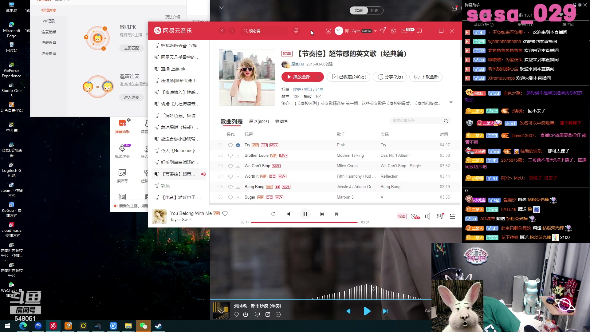Go back with NetEase navigation arrow
This screenshot has width=590, height=332.
pos(222,31)
